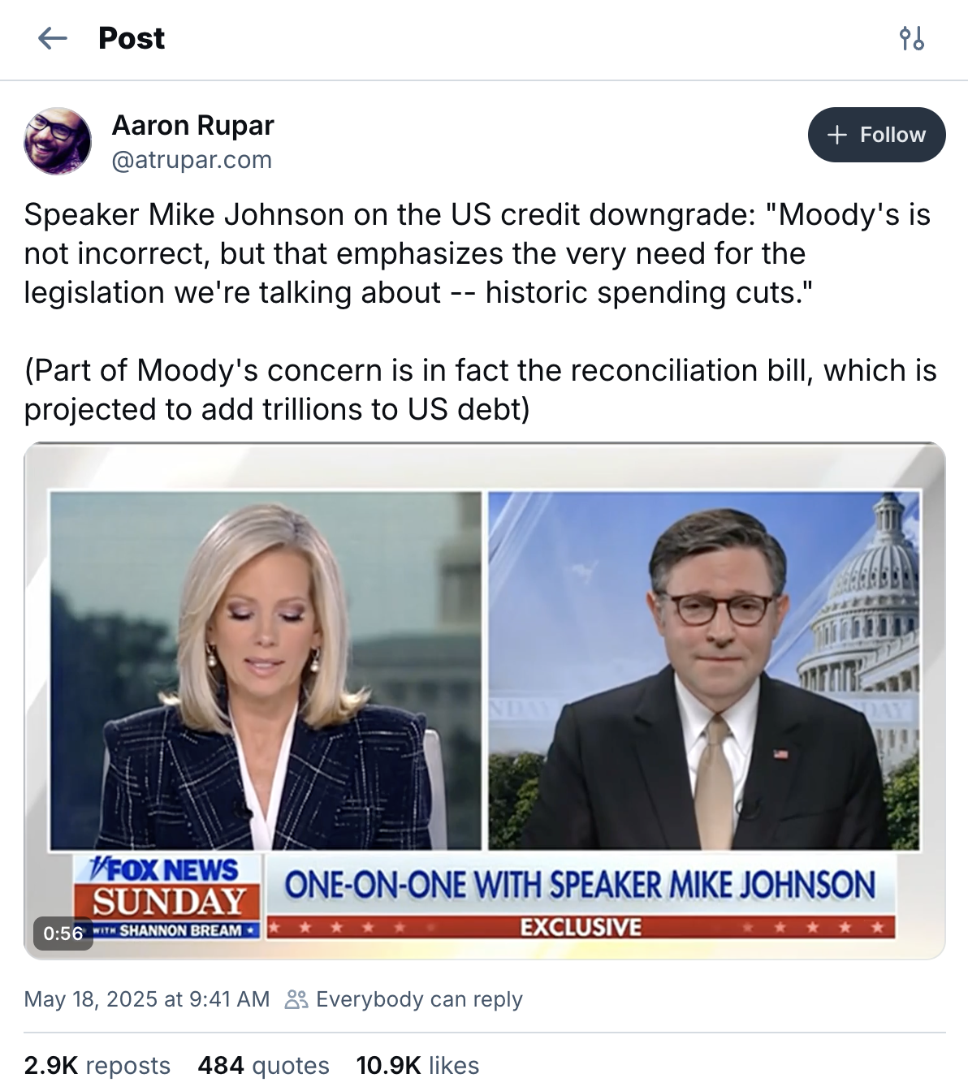Select the Speaker Mike Johnson quote paragraph
Viewport: 968px width, 1091px height.
(478, 253)
